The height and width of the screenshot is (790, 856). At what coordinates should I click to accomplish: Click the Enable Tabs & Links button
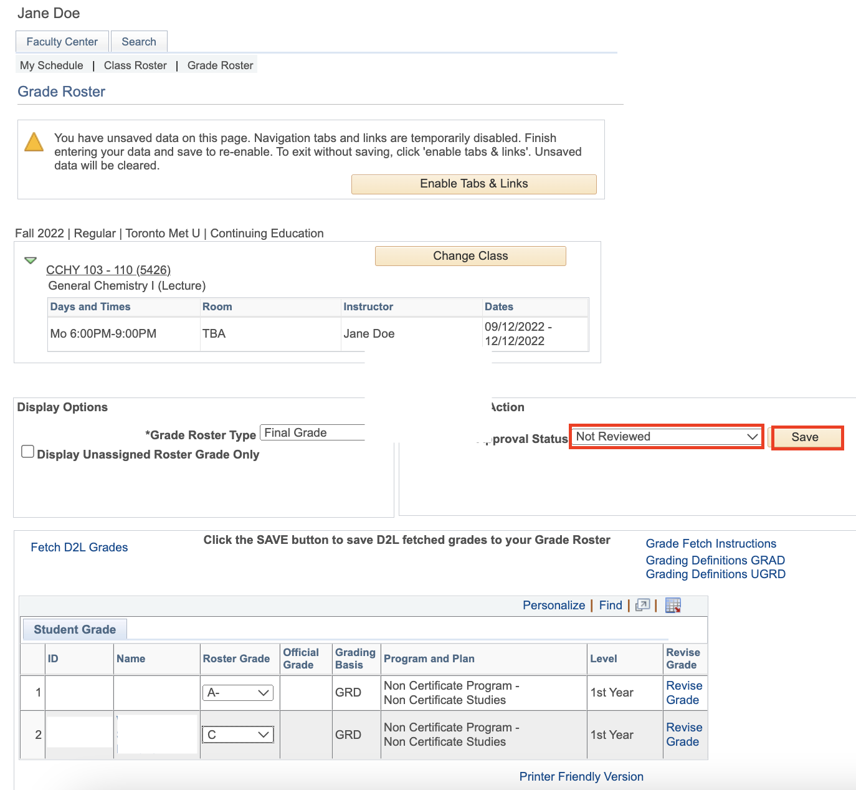click(473, 184)
